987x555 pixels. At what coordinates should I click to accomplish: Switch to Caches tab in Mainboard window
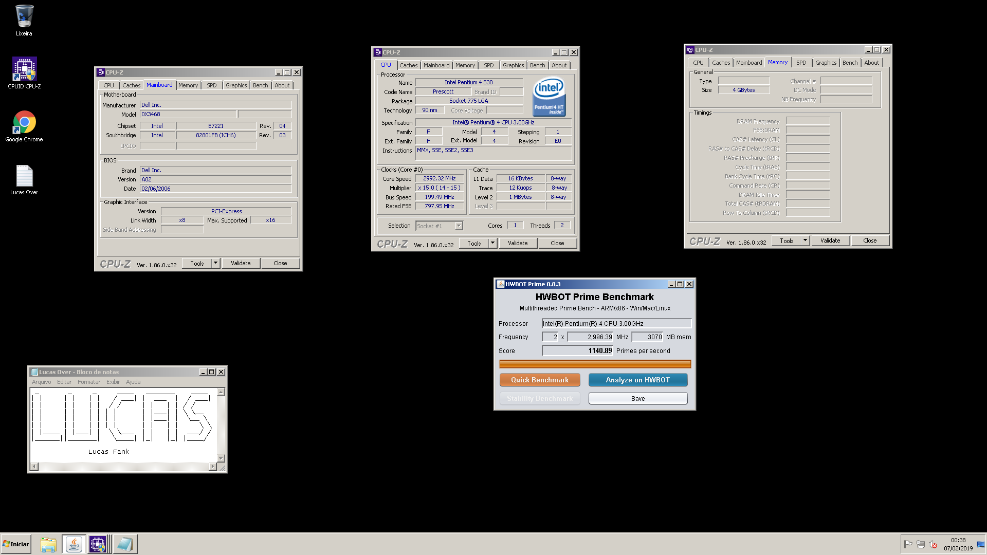(131, 85)
